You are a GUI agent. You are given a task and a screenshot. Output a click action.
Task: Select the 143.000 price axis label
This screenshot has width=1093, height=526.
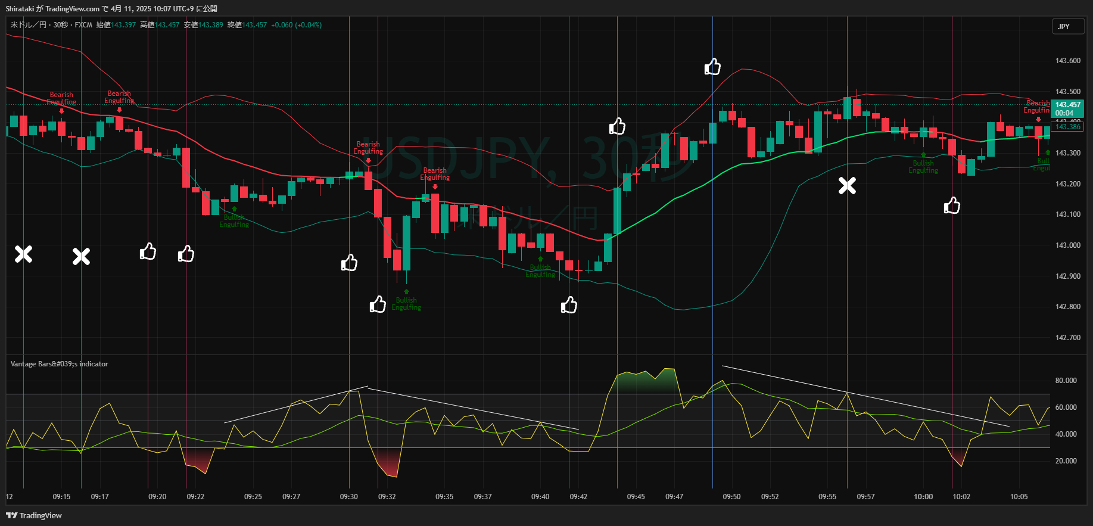pyautogui.click(x=1068, y=245)
